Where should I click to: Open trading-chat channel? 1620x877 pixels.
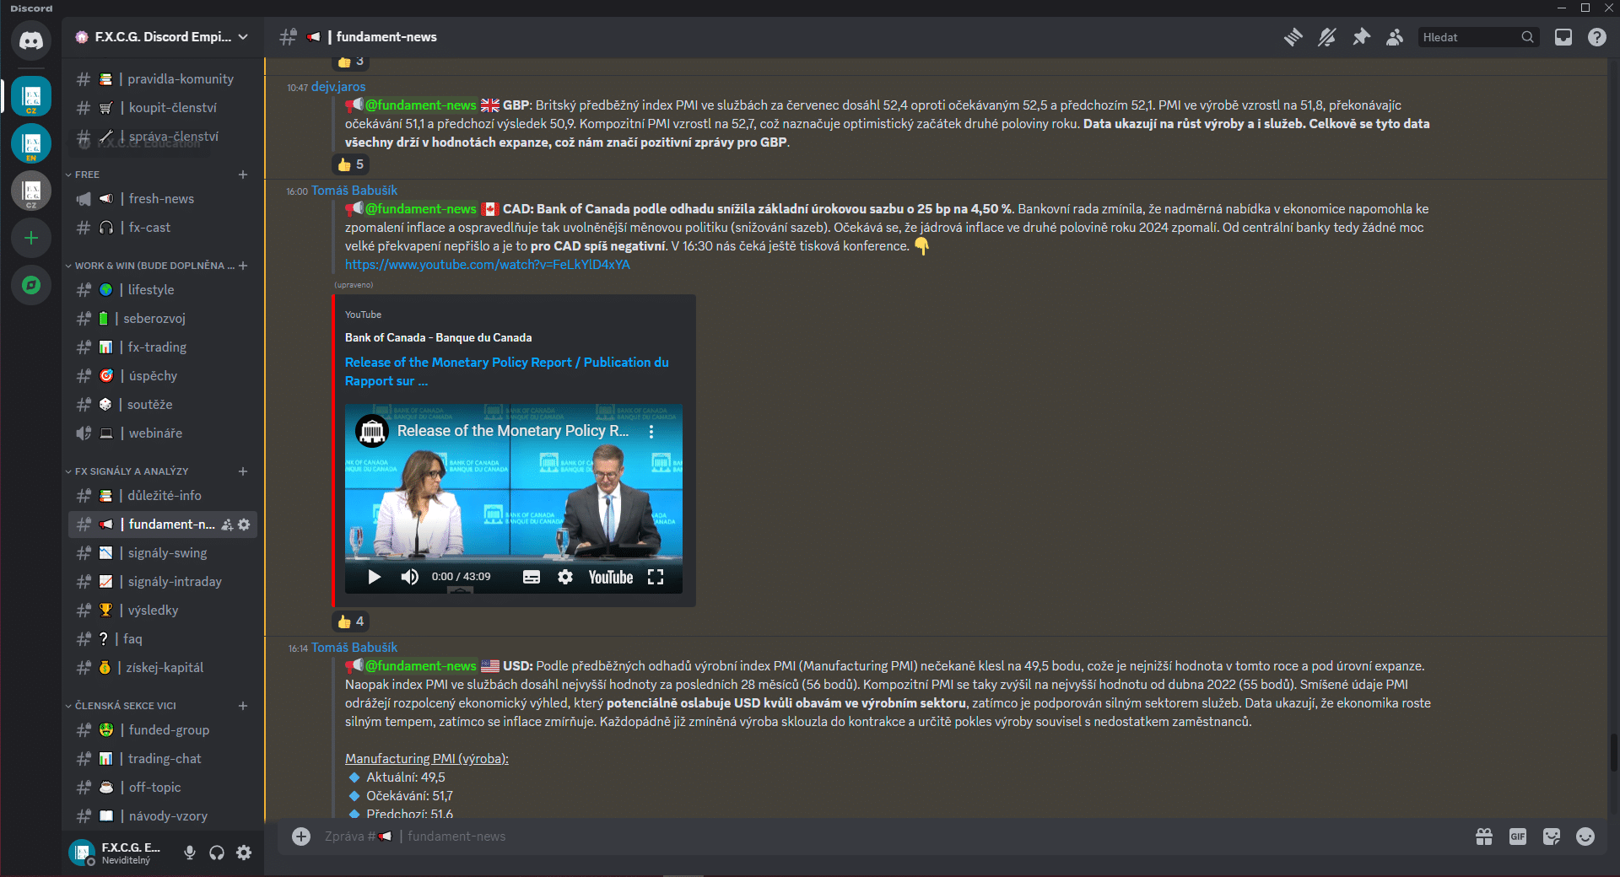(x=163, y=759)
